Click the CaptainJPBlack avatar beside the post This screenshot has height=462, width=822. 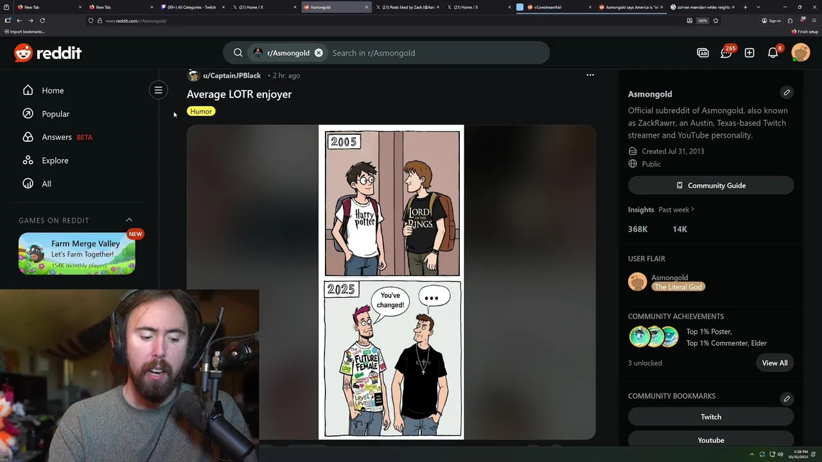(193, 76)
